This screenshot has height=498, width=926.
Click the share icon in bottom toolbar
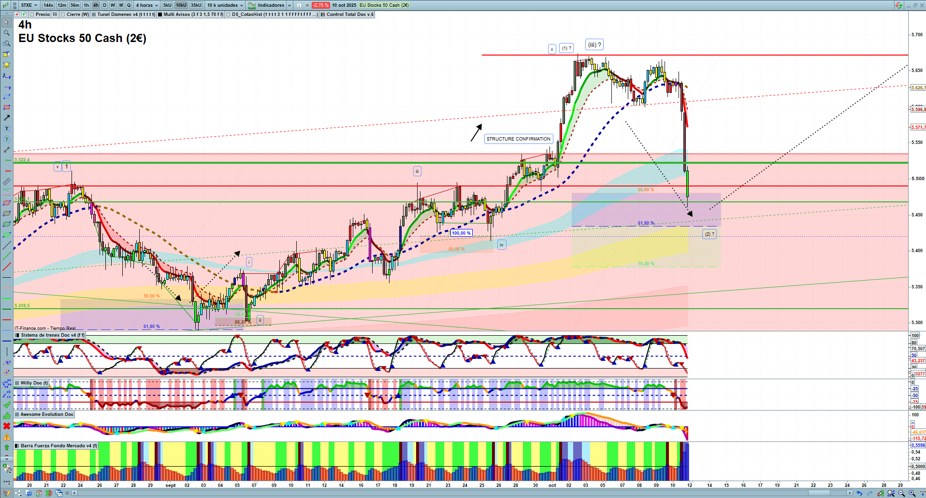coord(18,493)
